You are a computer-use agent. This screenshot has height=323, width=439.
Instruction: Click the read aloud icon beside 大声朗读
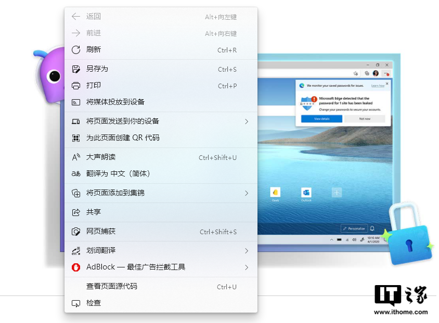click(76, 157)
